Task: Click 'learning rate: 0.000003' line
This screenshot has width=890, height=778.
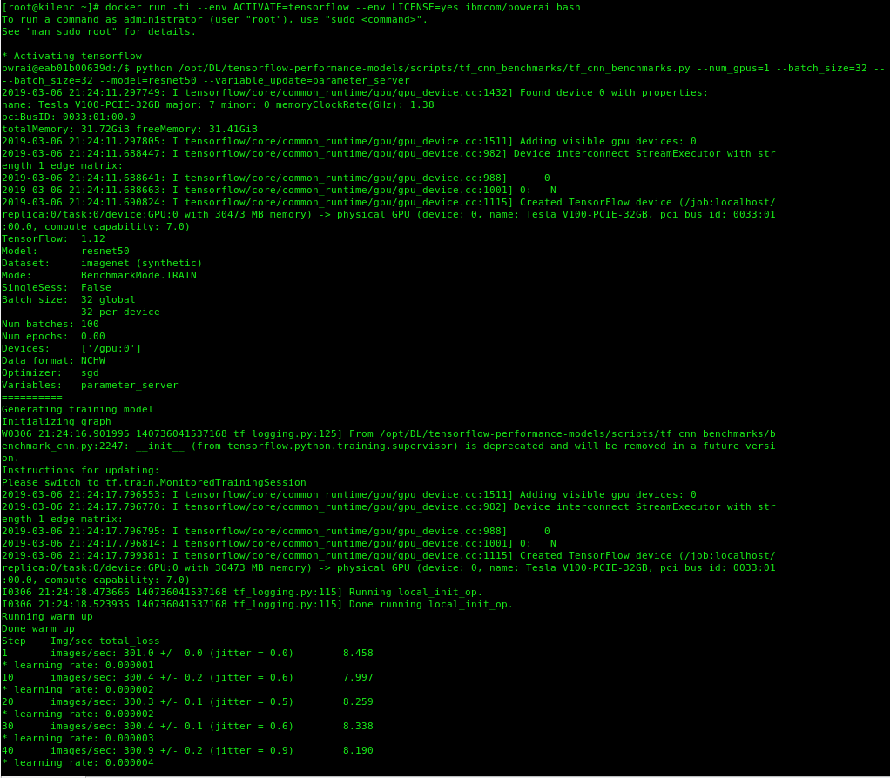Action: click(x=78, y=739)
